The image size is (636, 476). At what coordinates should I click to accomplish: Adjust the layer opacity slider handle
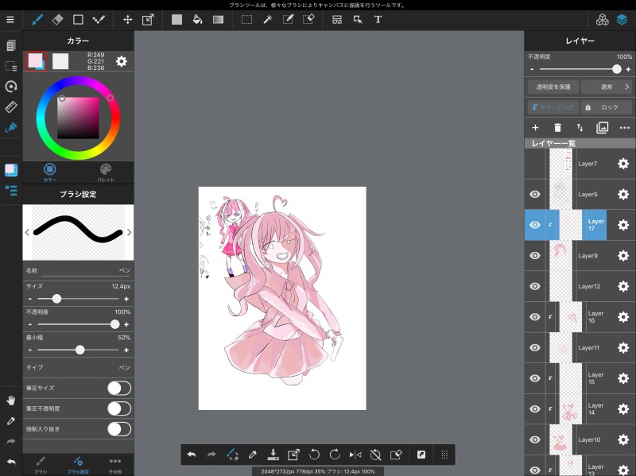pos(617,69)
